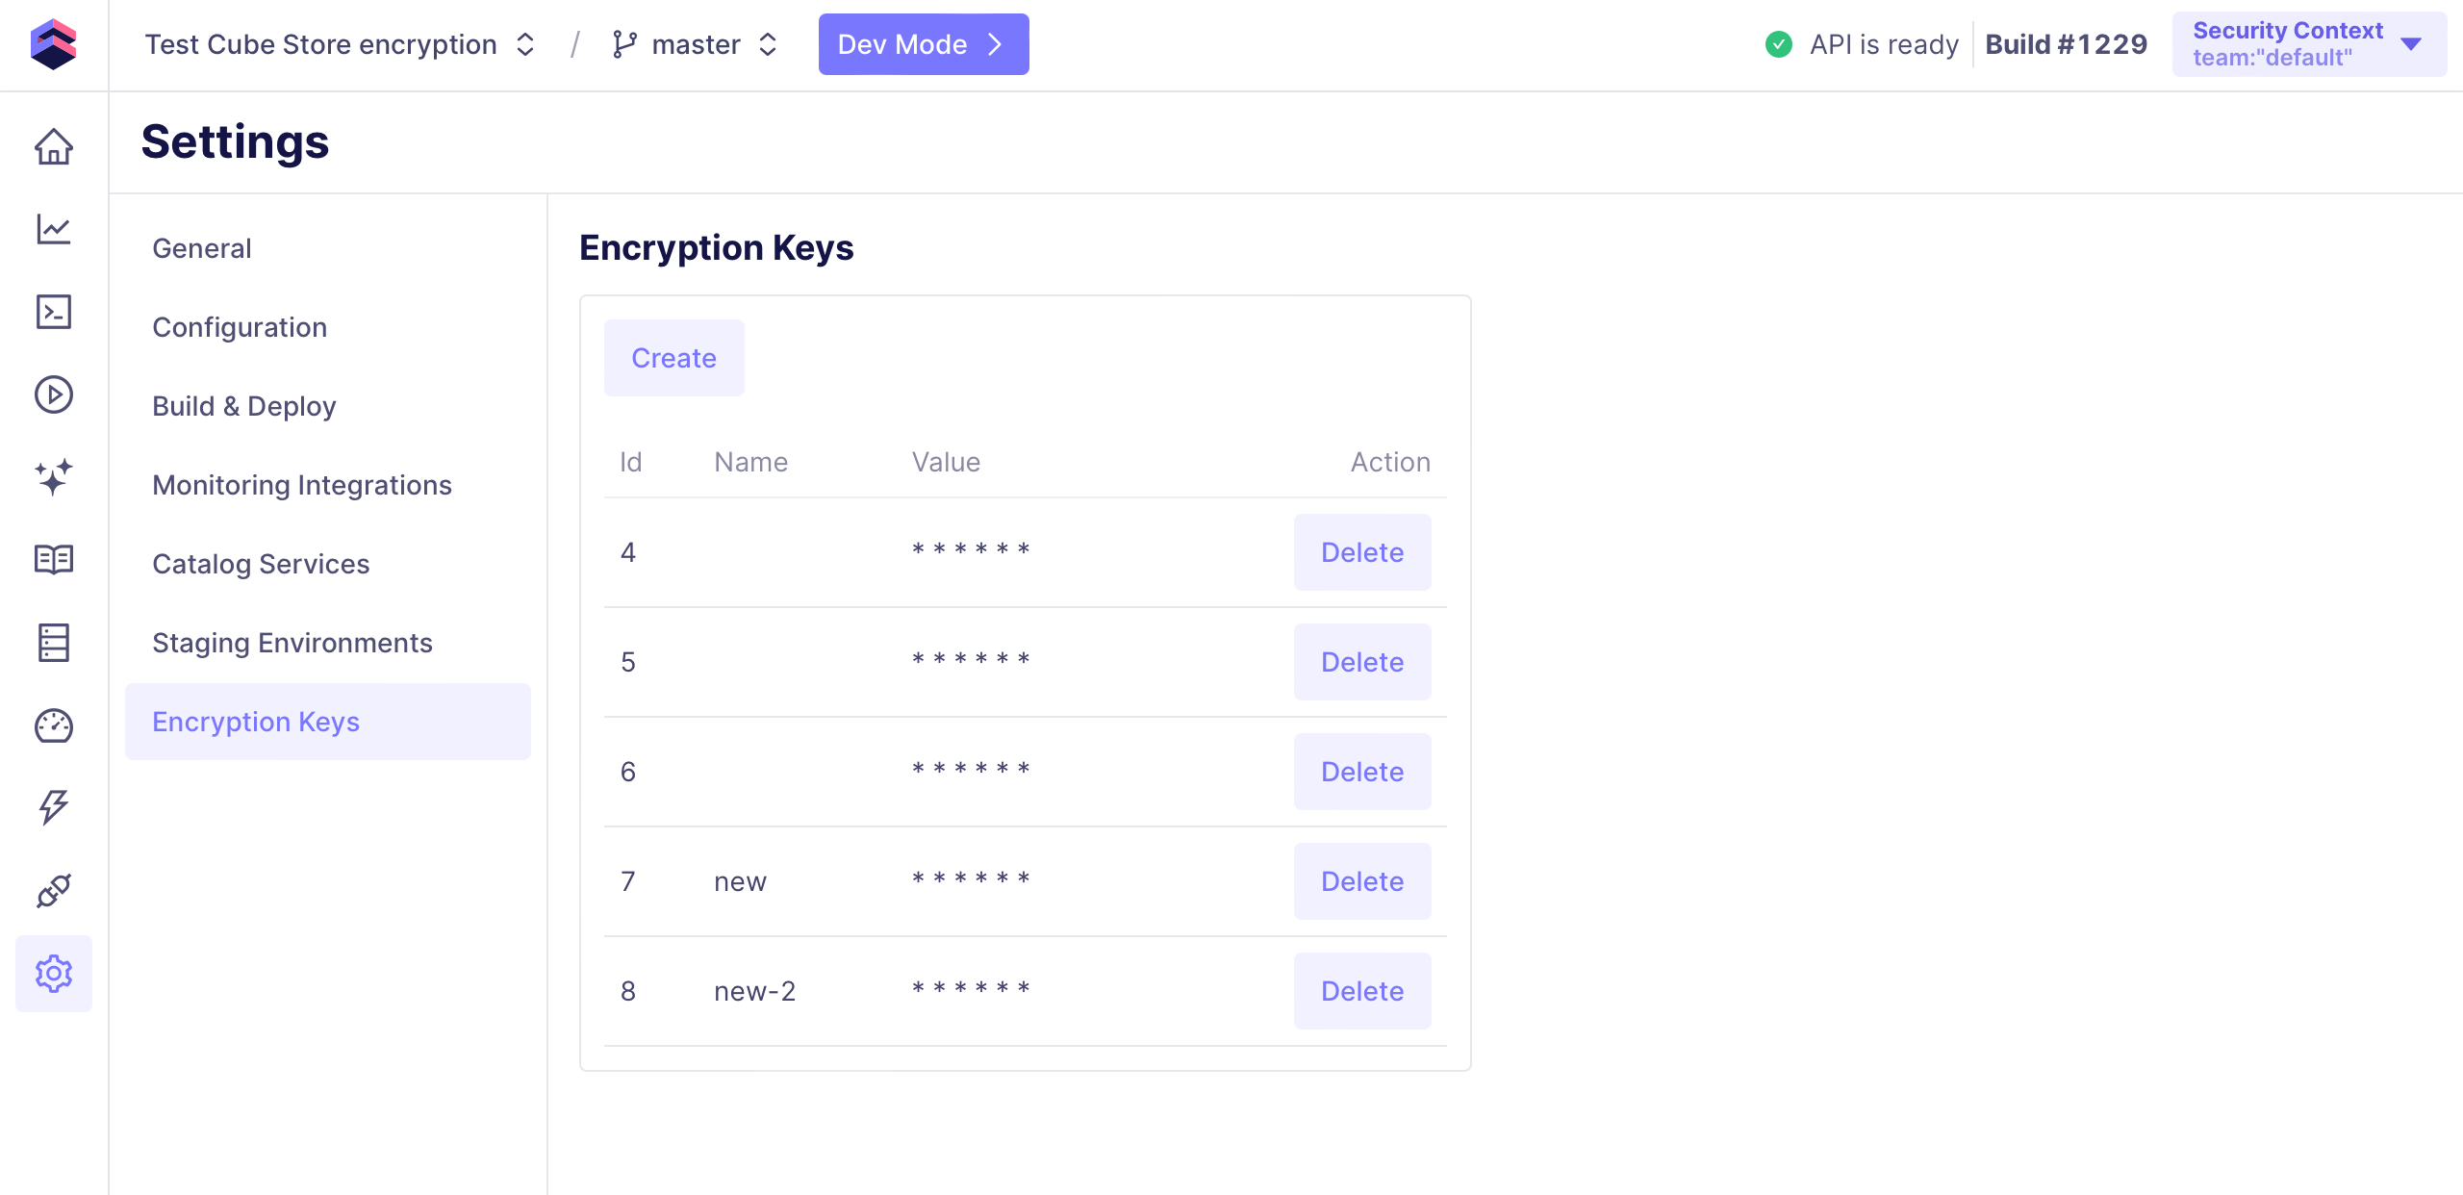Delete the encryption key named new-2

click(1361, 991)
